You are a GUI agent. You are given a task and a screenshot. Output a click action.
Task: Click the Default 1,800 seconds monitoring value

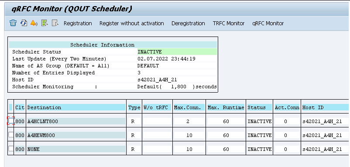177,87
